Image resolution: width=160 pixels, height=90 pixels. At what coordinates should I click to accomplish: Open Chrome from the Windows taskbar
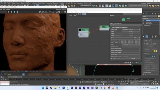click(x=105, y=88)
